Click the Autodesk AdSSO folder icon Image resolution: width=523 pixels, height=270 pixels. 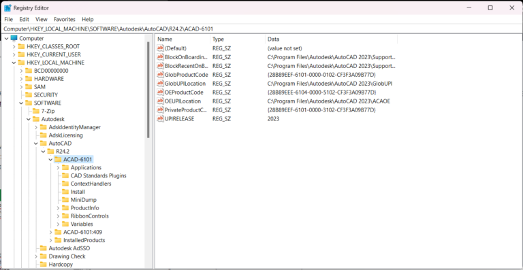coord(44,248)
